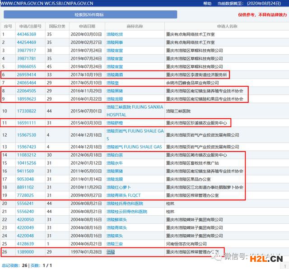Open registration number 18959623
The image size is (289, 269).
27,99
